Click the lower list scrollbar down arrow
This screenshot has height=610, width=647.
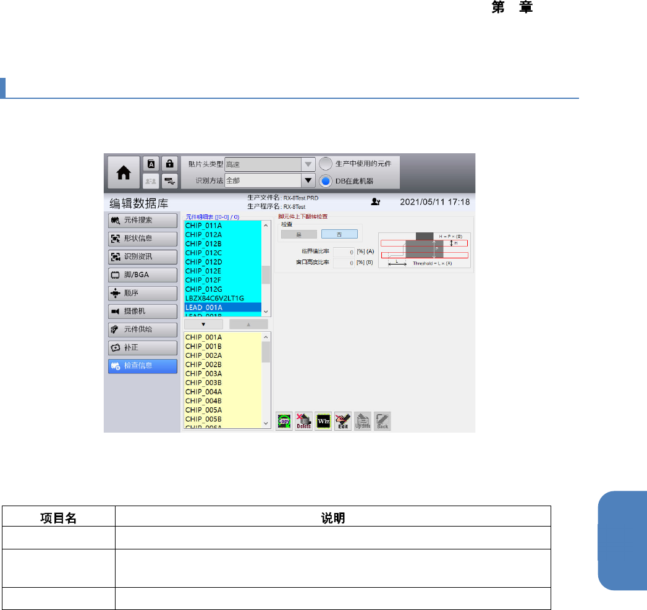pyautogui.click(x=266, y=423)
